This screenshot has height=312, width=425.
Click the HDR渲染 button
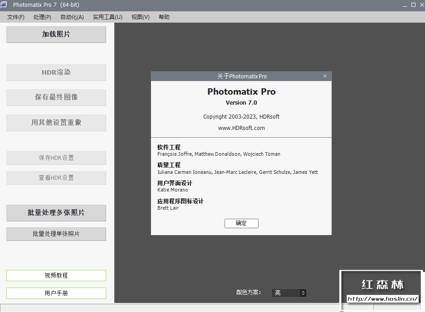[56, 72]
